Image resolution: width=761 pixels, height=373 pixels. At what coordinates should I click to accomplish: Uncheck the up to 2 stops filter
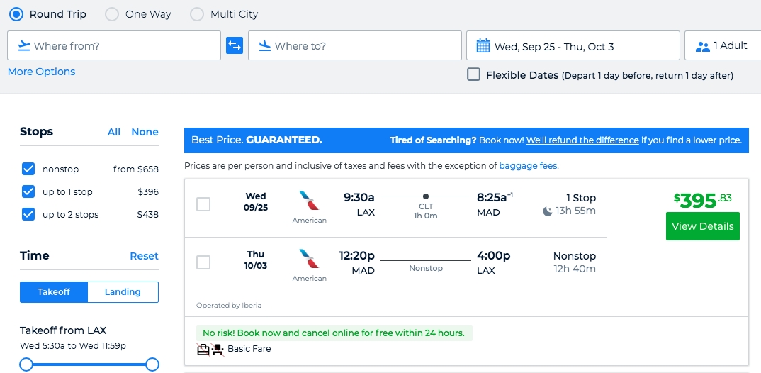coord(28,214)
